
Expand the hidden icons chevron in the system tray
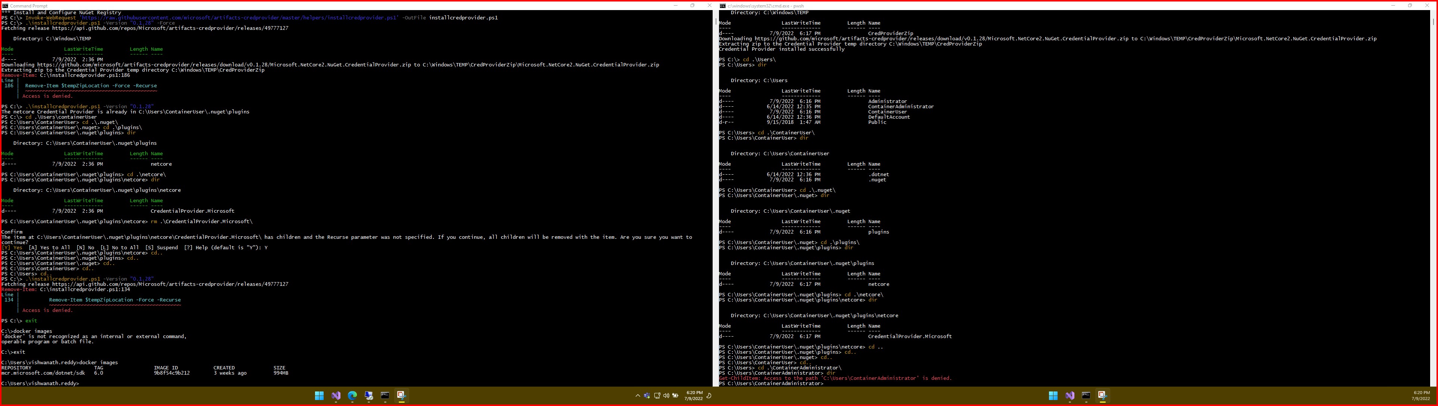coord(638,396)
